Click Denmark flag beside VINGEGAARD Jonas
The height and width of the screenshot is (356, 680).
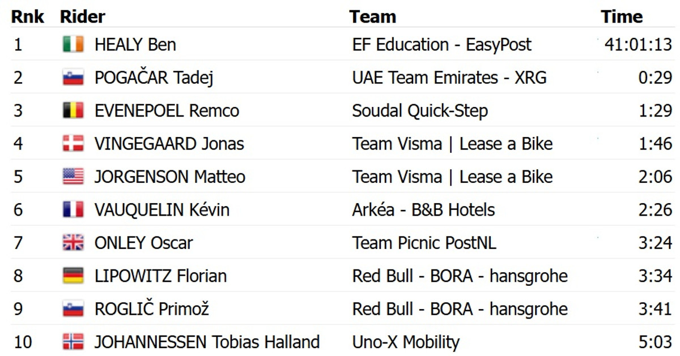click(73, 144)
